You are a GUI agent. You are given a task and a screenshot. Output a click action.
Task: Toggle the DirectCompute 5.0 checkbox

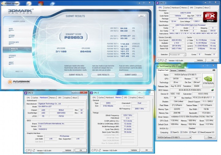[x=199, y=132]
